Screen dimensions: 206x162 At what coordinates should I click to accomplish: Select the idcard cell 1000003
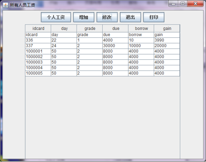coord(38,62)
